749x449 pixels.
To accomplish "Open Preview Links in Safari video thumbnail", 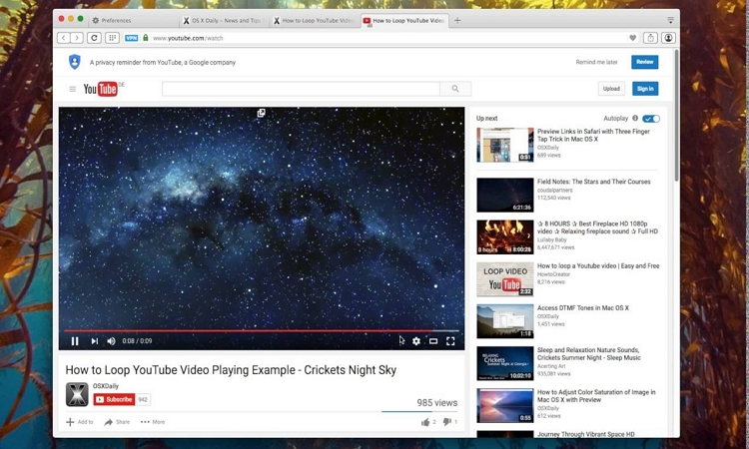I will coord(505,145).
